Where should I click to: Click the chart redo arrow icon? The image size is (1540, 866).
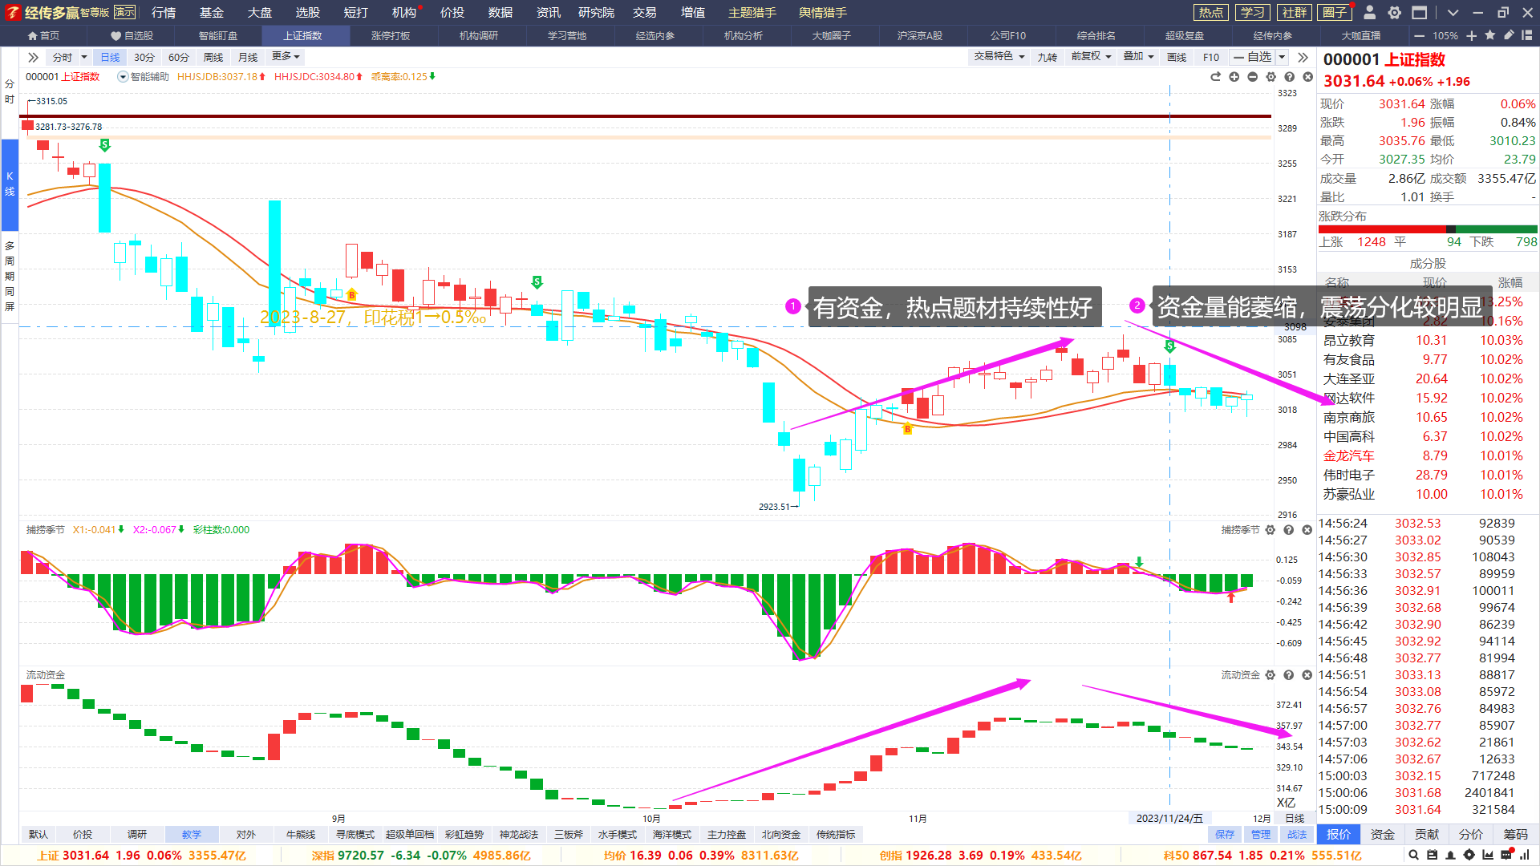click(x=1215, y=77)
